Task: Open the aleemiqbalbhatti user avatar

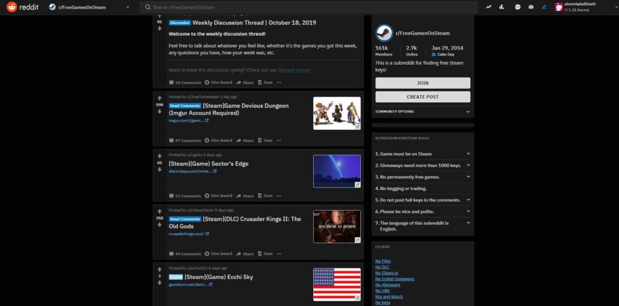Action: (559, 7)
